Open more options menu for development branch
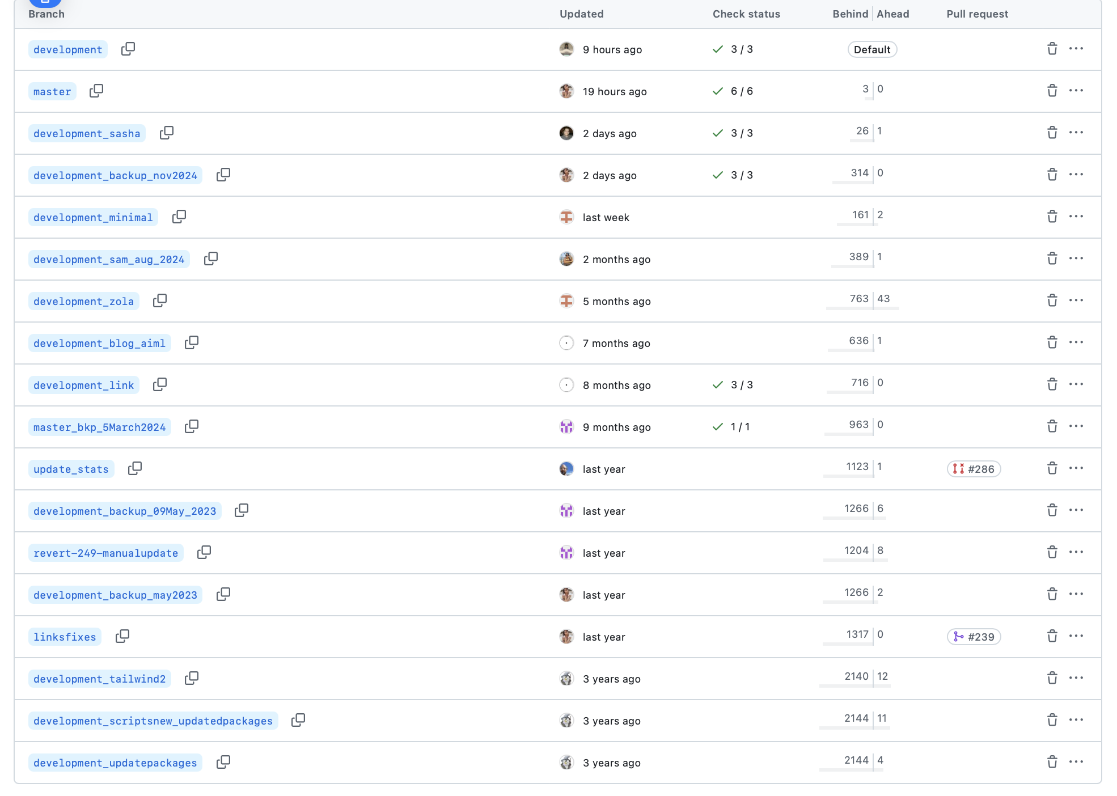1117x796 pixels. pos(1076,49)
